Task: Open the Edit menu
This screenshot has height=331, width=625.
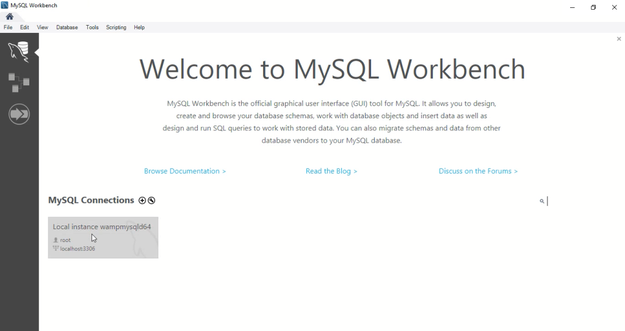Action: 24,27
